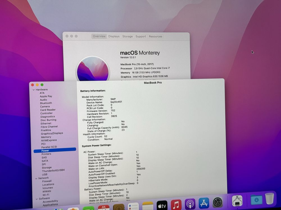Switch to the Resources tab

pos(155,36)
